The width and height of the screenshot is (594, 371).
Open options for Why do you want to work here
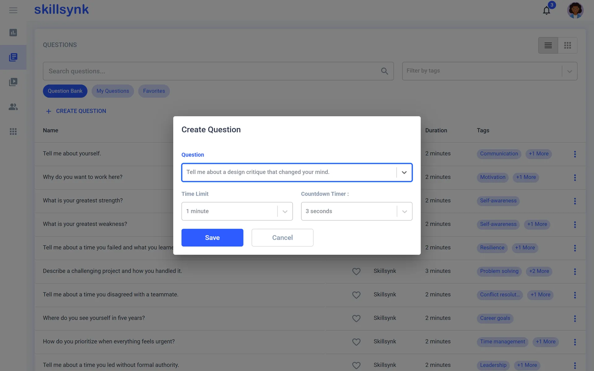coord(575,177)
